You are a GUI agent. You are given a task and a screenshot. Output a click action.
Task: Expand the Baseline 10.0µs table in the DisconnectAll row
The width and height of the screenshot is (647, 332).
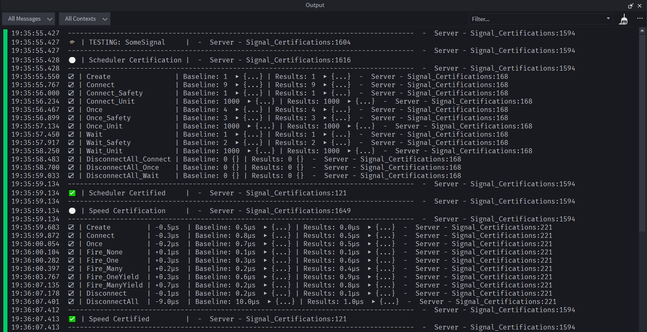(270, 302)
